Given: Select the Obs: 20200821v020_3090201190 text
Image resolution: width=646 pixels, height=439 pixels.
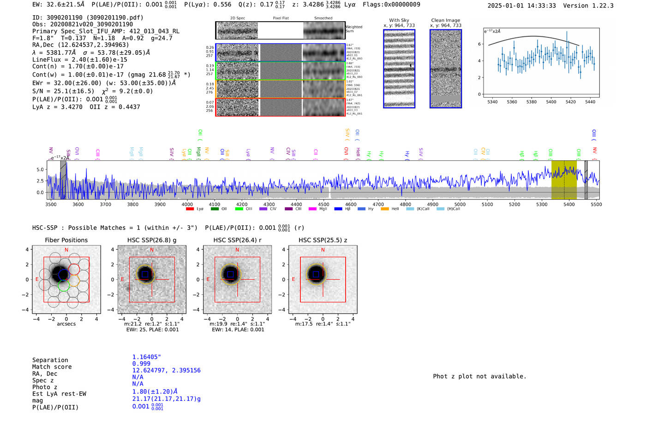Looking at the screenshot, I should pyautogui.click(x=83, y=24).
